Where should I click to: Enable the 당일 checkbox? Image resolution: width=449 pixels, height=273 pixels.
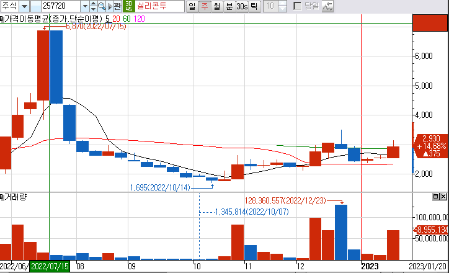298,6
